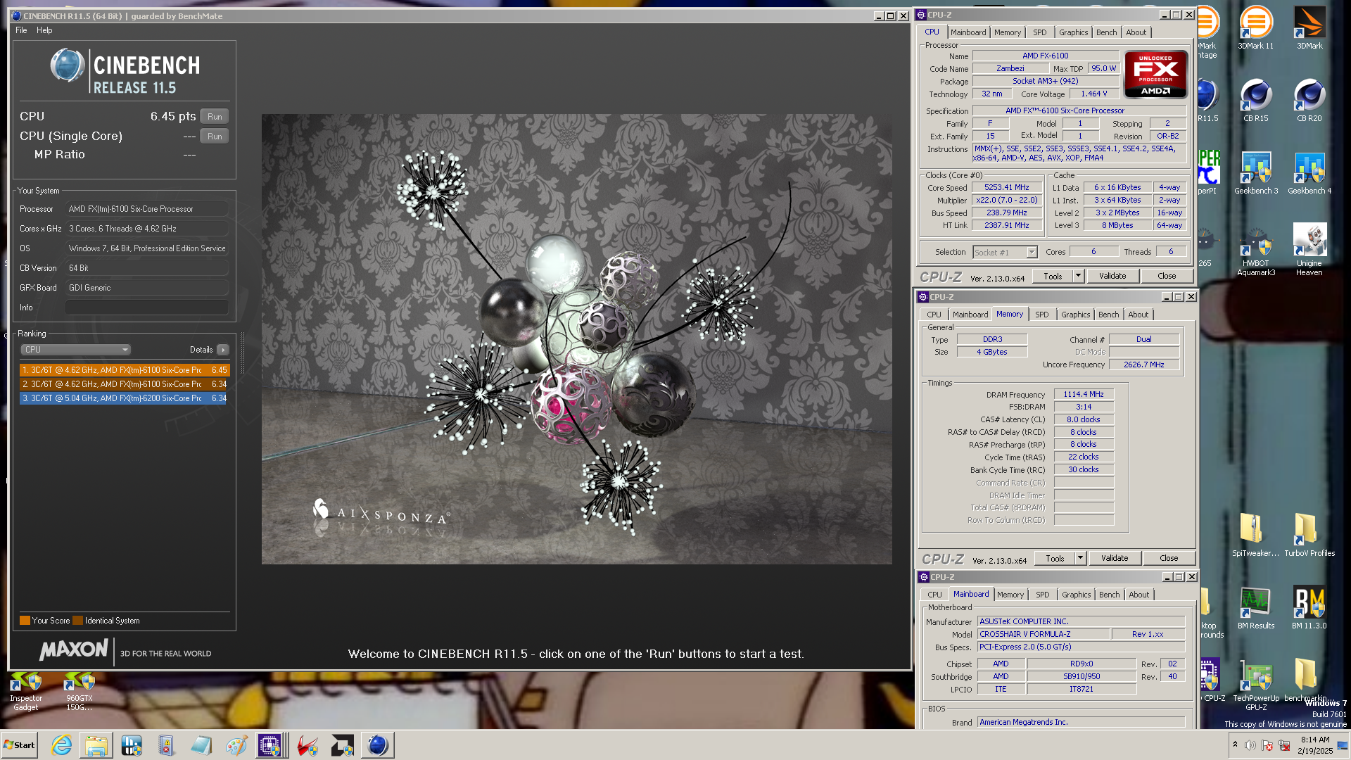Open Graphics tab in bottom CPU-Z window

1076,595
